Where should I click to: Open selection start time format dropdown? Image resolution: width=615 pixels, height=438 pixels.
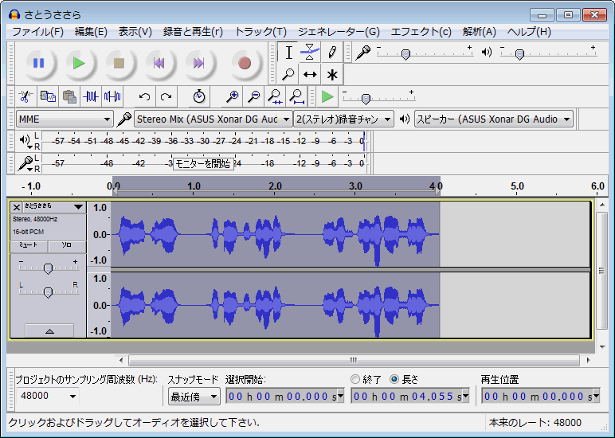pos(340,396)
